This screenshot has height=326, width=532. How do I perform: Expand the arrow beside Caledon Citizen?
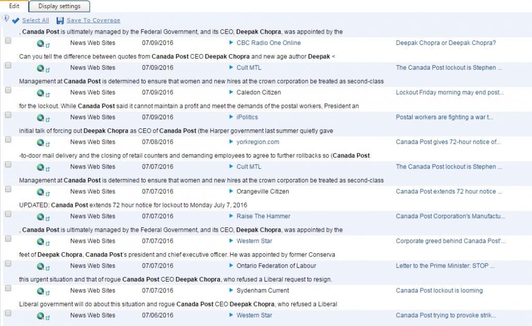pyautogui.click(x=231, y=92)
